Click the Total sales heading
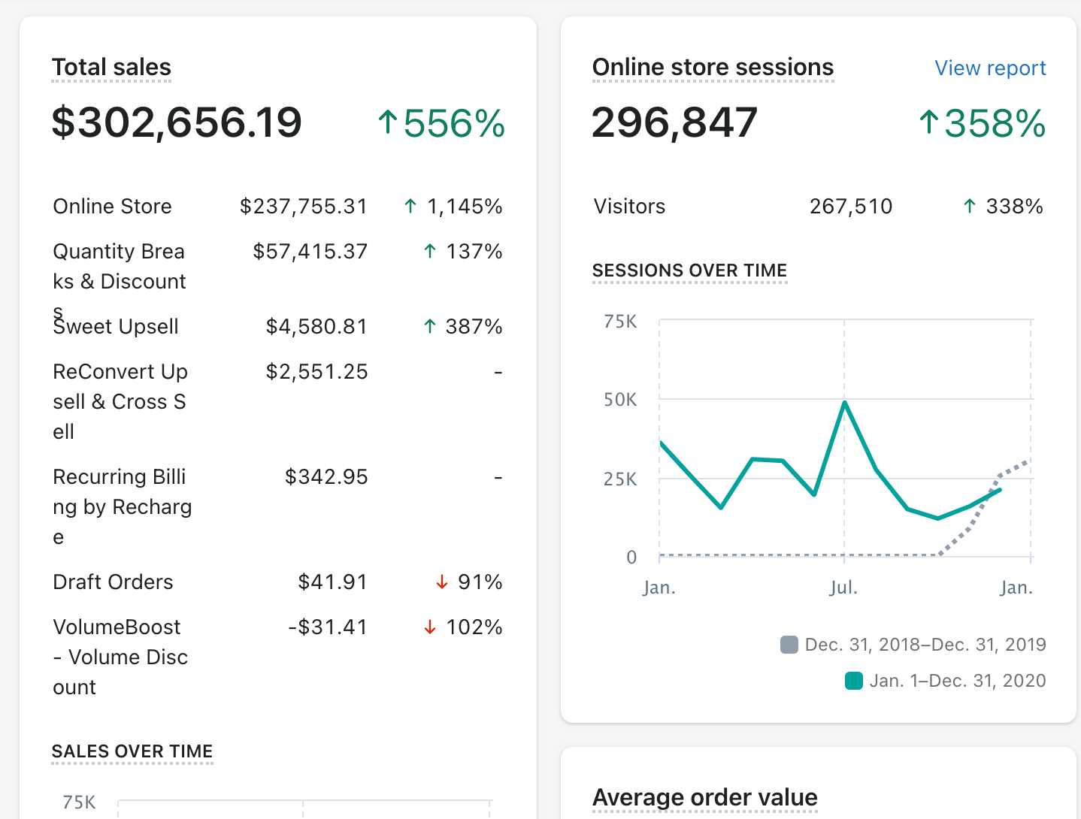Screen dimensions: 1081x819 tap(111, 67)
